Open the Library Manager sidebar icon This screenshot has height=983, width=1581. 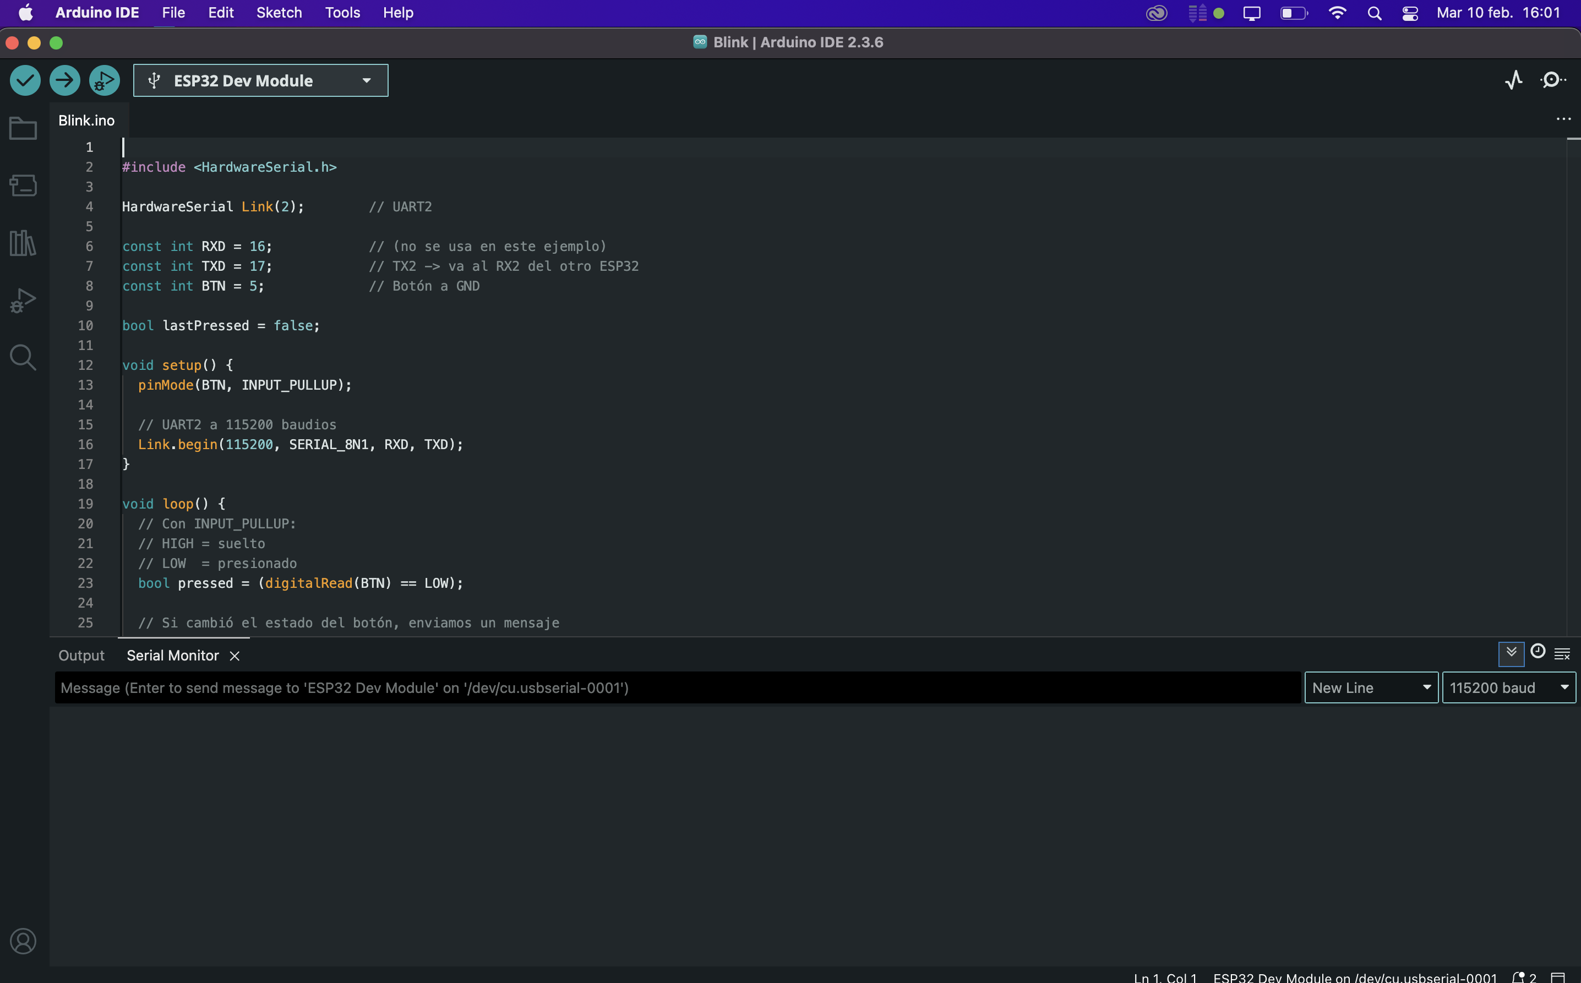click(x=24, y=243)
